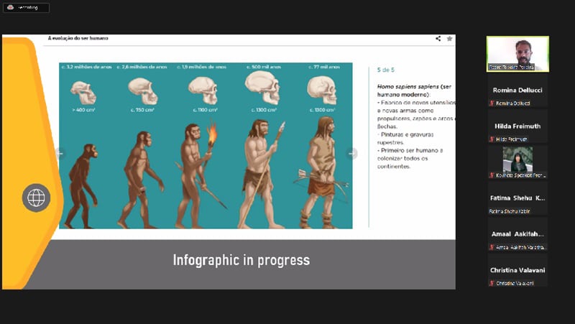Select the active speaker's video thumbnail
Image resolution: width=575 pixels, height=324 pixels.
point(517,54)
